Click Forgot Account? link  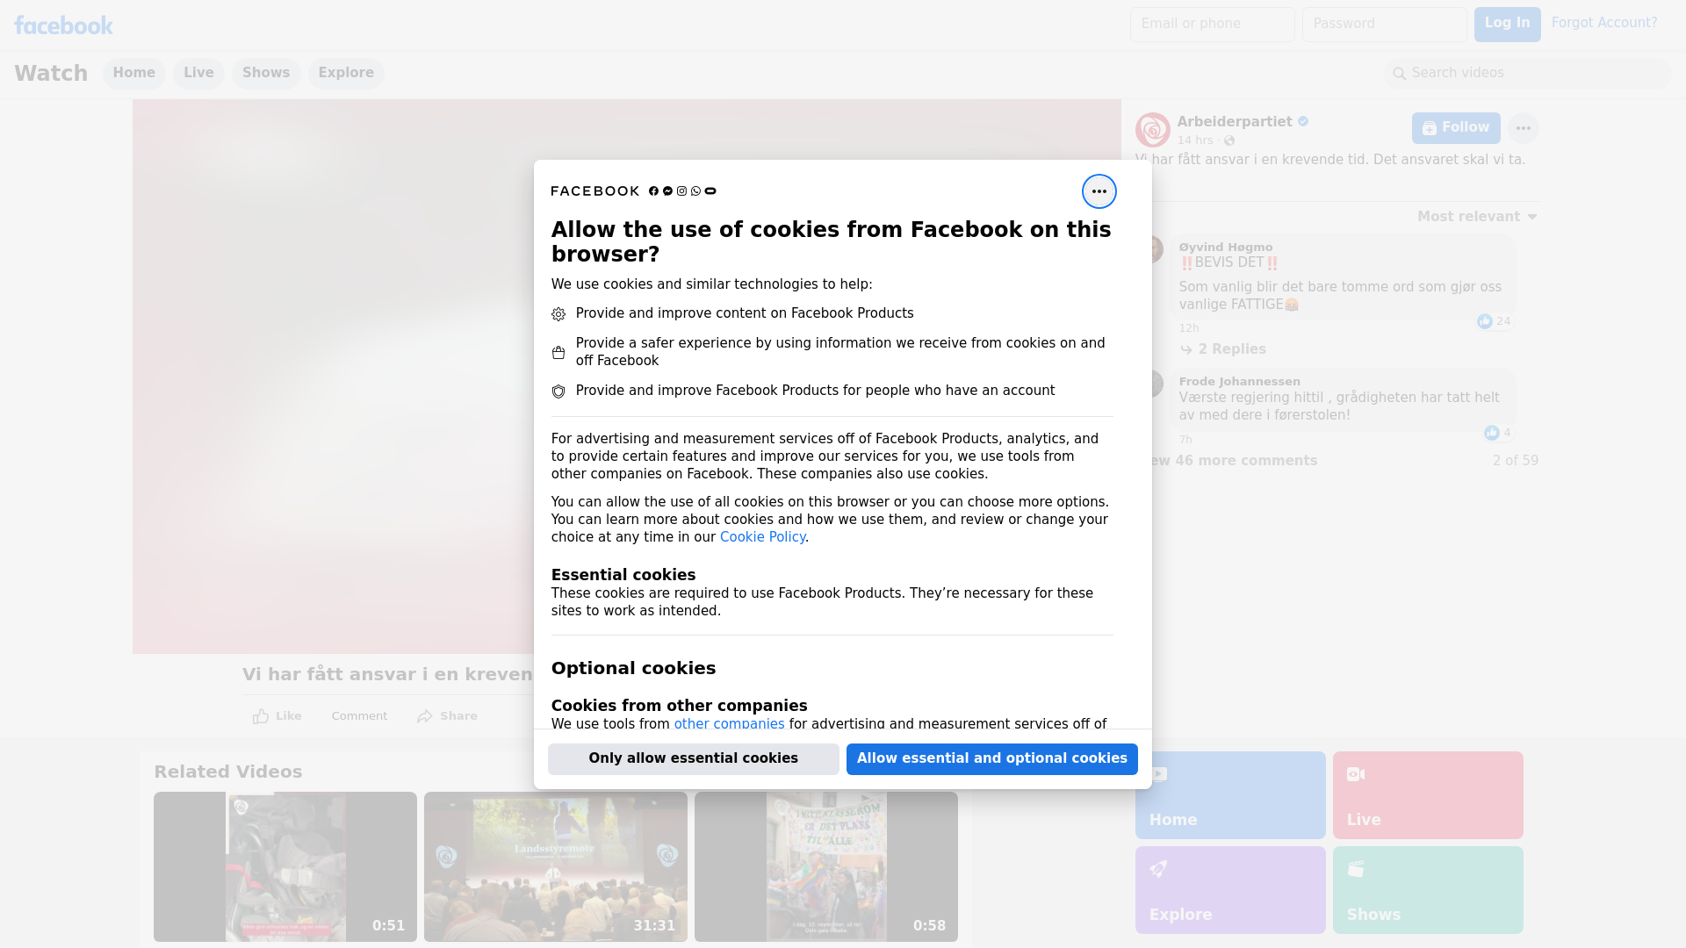click(x=1604, y=23)
